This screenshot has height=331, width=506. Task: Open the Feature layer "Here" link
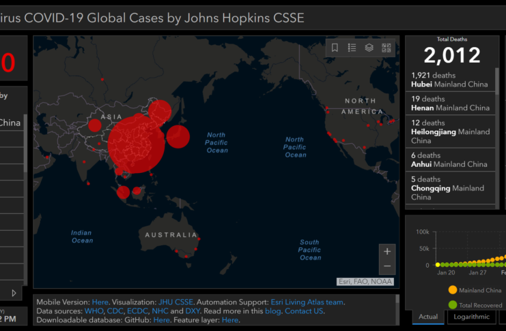[x=230, y=320]
